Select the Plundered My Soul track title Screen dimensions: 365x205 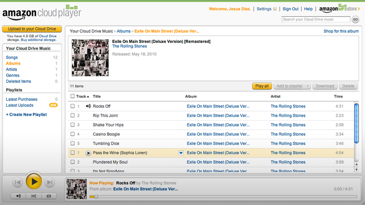110,162
